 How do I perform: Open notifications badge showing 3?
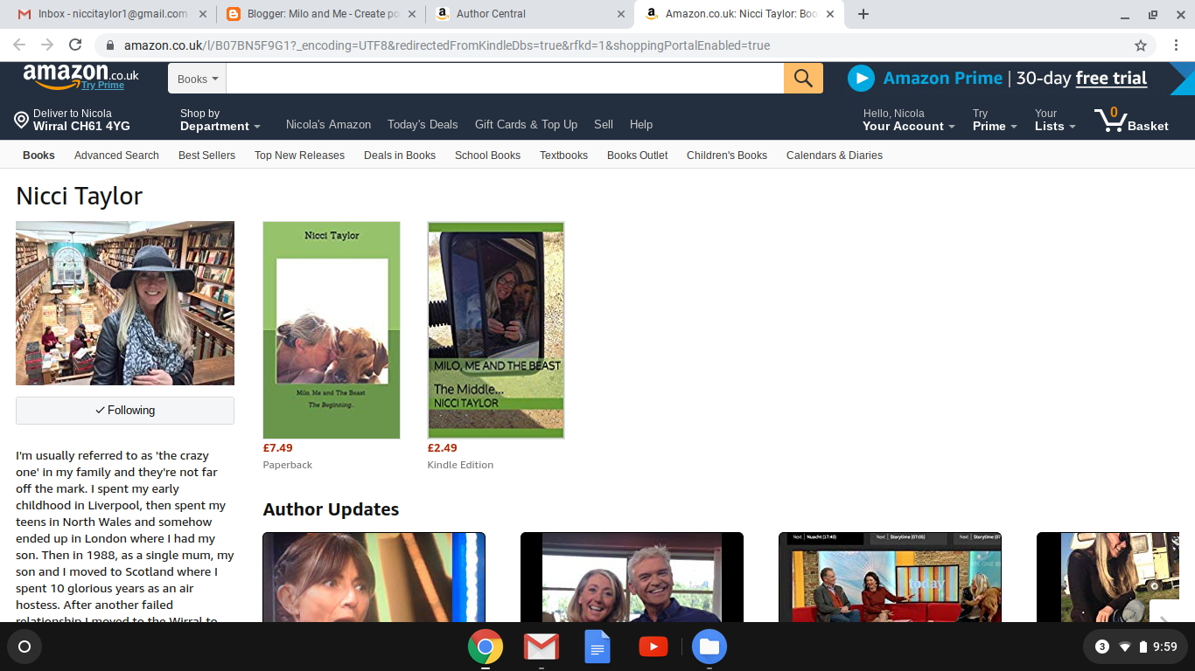click(x=1102, y=647)
